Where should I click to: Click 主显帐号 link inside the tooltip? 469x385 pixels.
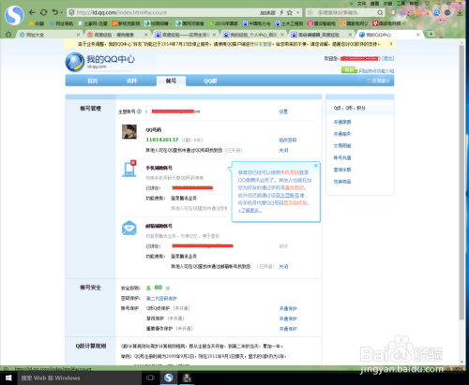pyautogui.click(x=290, y=195)
